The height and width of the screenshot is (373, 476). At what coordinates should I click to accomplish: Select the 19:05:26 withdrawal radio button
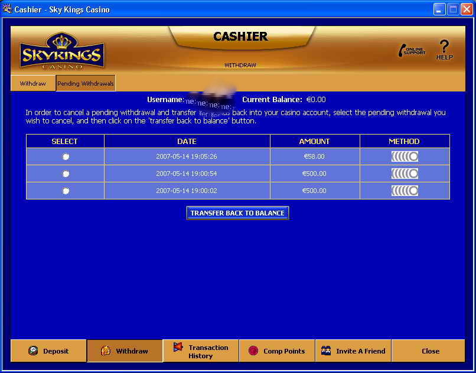coord(66,156)
